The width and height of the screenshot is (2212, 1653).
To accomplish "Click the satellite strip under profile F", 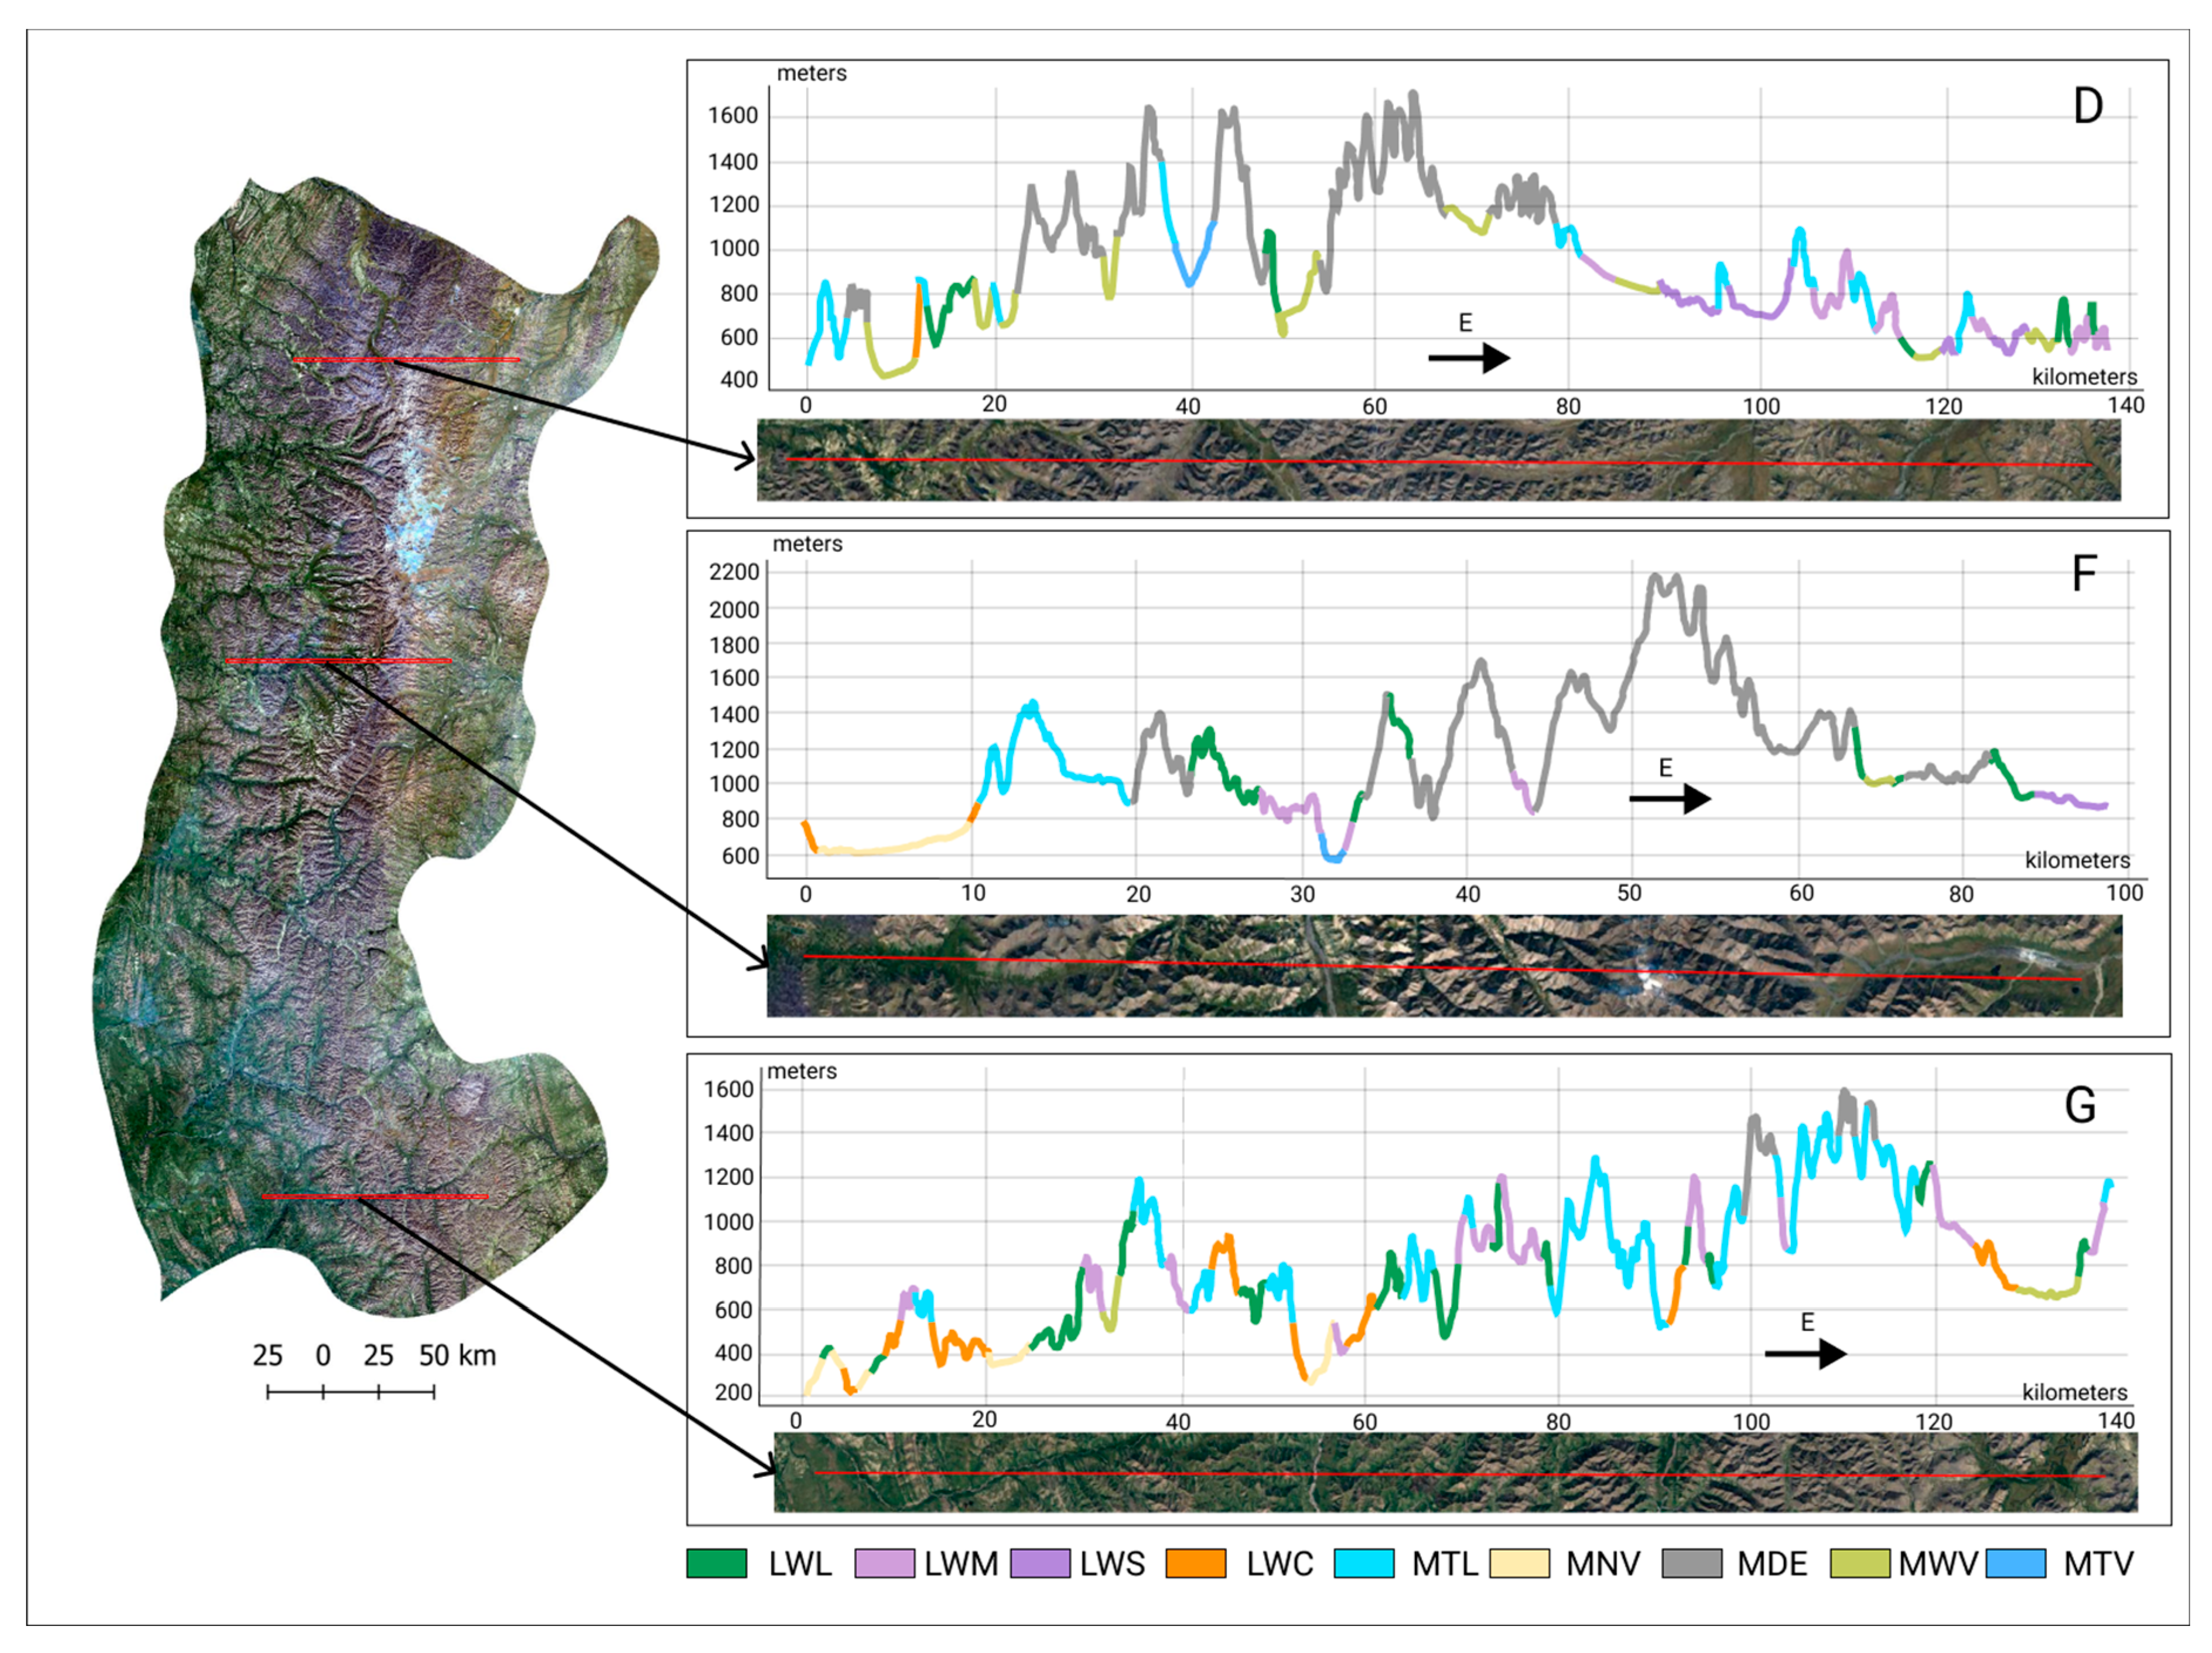I will (1444, 966).
